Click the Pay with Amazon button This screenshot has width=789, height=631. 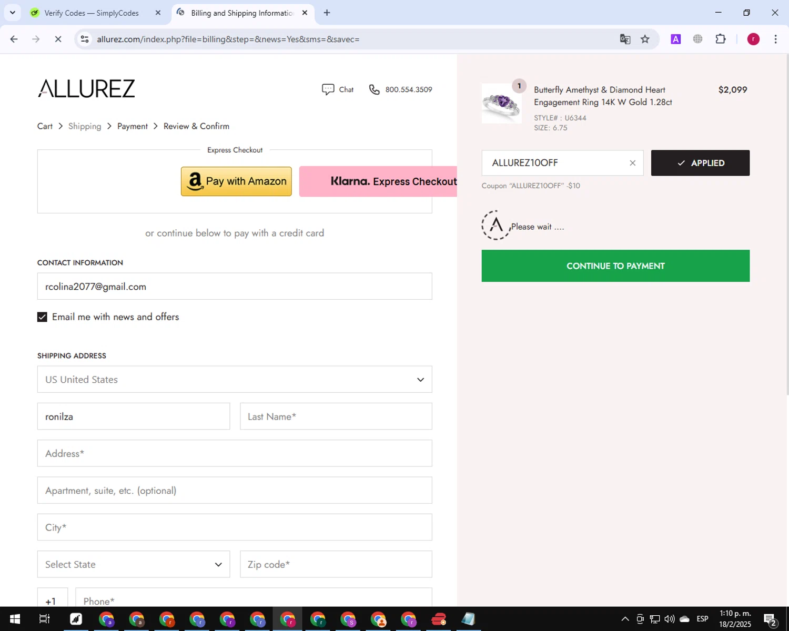coord(236,181)
